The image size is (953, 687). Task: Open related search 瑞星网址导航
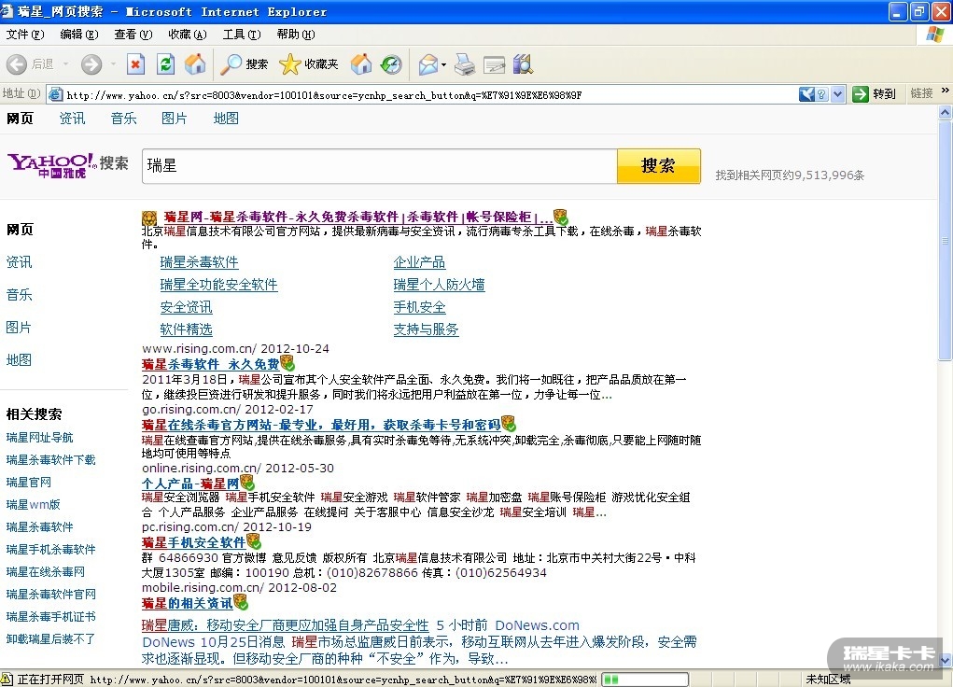[39, 437]
